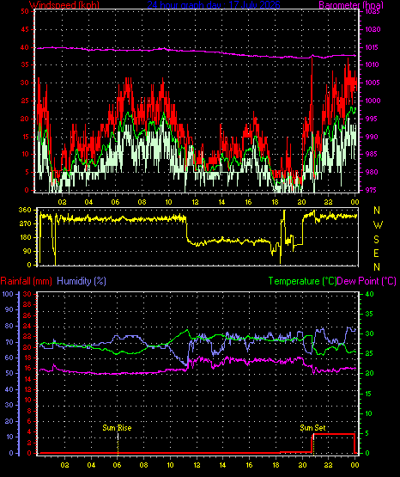Click compass letter 'S' beside direction chart
This screenshot has height=477, width=400.
pyautogui.click(x=376, y=240)
